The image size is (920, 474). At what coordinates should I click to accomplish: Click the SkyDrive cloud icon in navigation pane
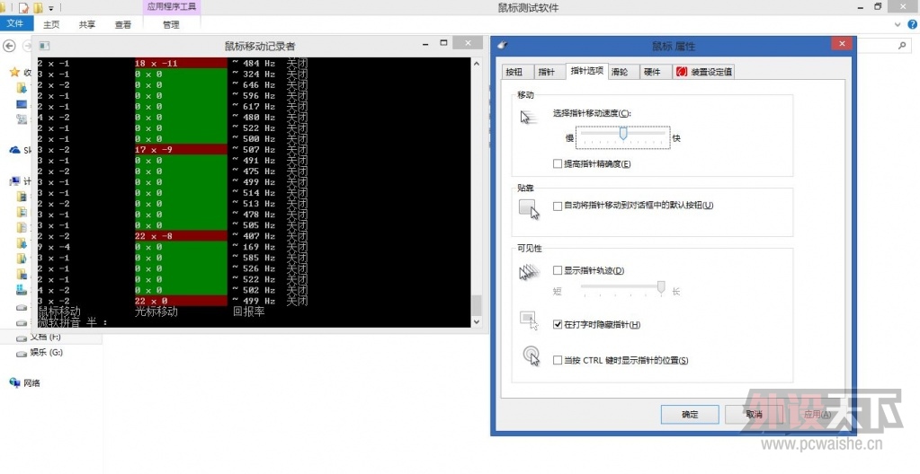point(14,150)
